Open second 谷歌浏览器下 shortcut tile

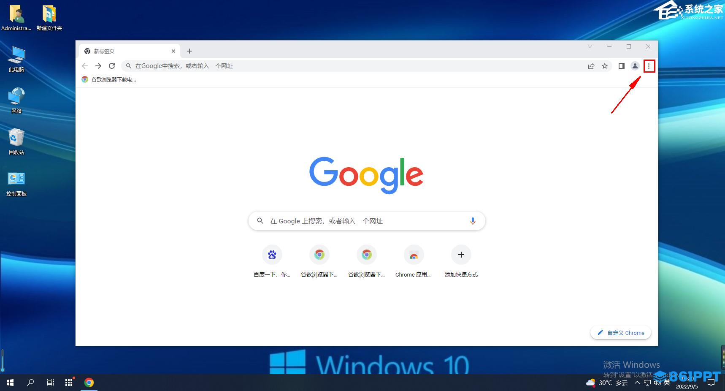pyautogui.click(x=367, y=262)
